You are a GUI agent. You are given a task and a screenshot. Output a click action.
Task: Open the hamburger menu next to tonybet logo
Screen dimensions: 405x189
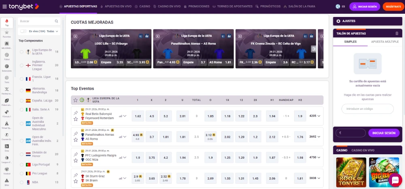coord(4,7)
